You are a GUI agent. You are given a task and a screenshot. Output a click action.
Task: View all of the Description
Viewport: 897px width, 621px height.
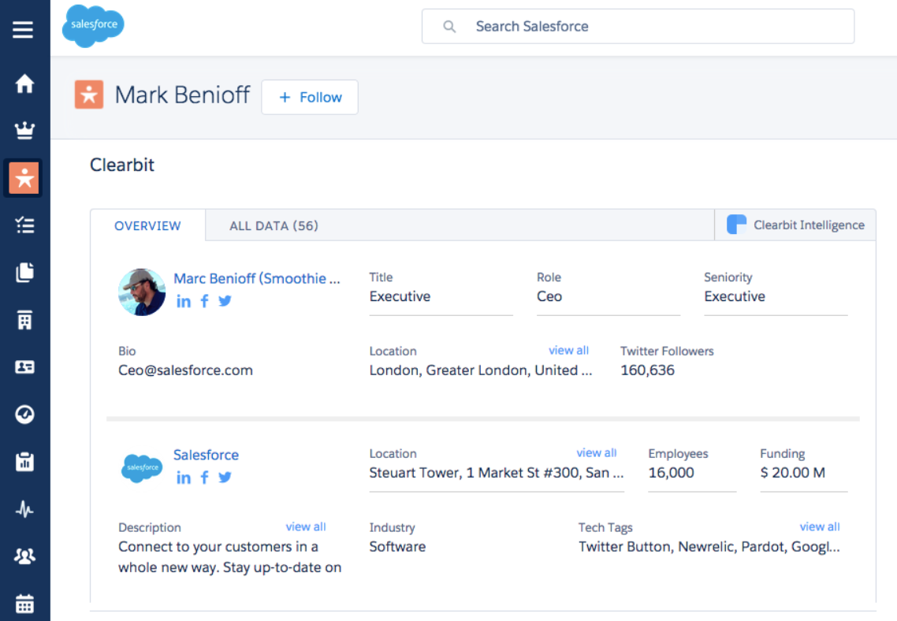(306, 526)
